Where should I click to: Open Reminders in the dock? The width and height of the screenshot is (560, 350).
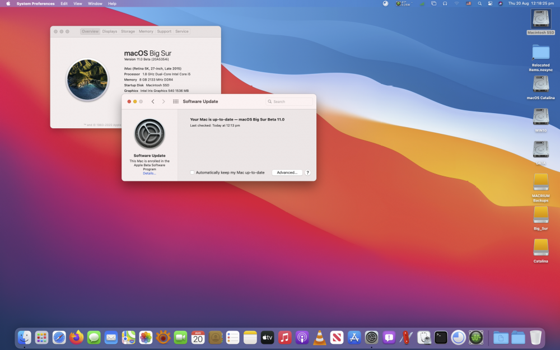tap(232, 337)
